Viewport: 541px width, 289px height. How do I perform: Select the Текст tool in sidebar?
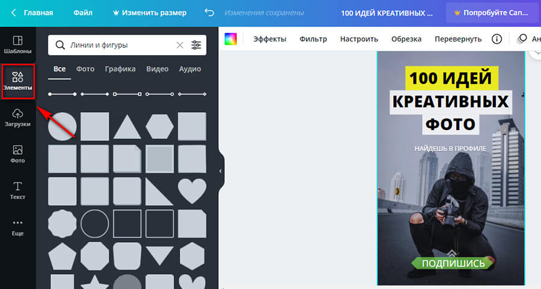click(17, 191)
